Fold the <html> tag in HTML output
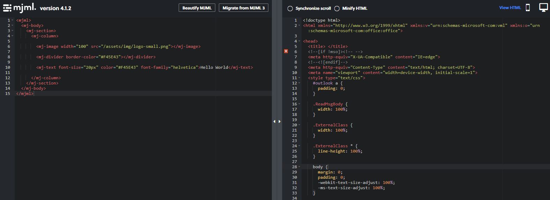The width and height of the screenshot is (550, 200). pos(299,25)
